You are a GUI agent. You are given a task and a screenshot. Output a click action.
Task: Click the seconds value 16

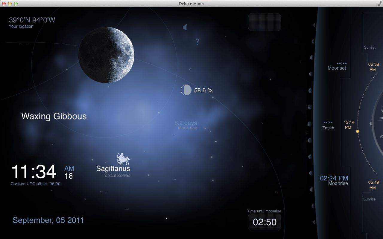[x=69, y=176]
